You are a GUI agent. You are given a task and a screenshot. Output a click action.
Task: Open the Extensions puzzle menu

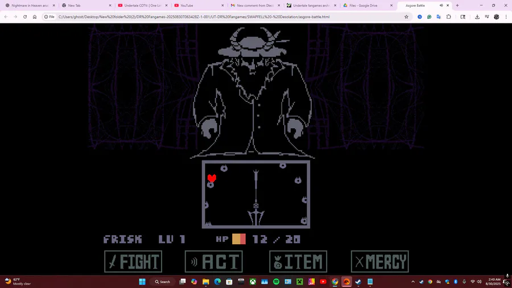coord(449,17)
